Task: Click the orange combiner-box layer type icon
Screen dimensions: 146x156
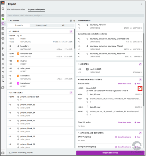Action: click(x=18, y=54)
